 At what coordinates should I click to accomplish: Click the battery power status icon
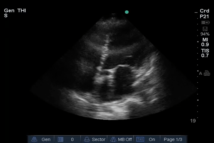[x=205, y=23]
